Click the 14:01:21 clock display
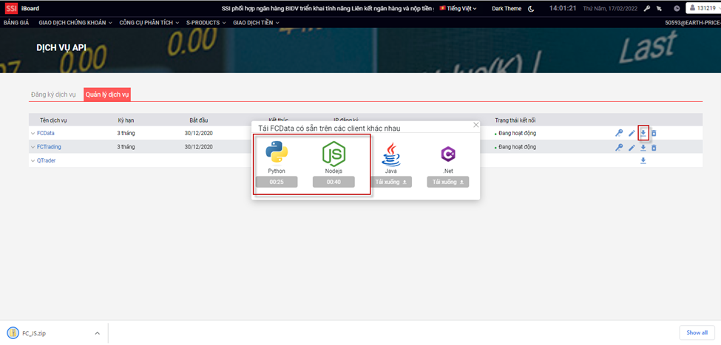This screenshot has width=721, height=345. (563, 8)
